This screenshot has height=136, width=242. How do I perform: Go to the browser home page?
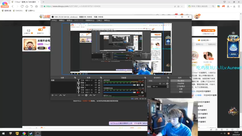(x=27, y=6)
